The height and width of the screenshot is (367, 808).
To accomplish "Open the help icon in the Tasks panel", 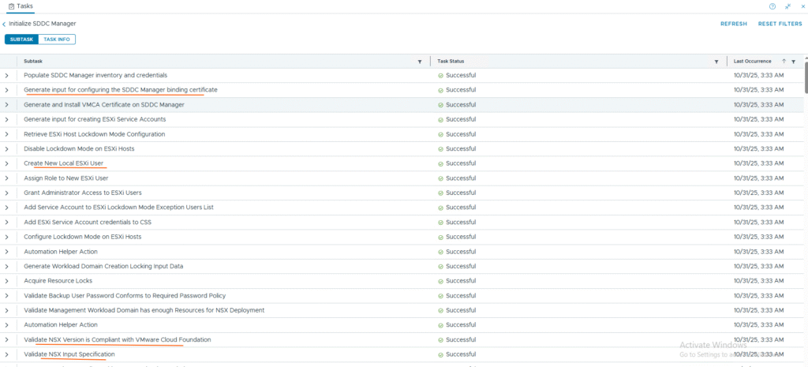I will (x=772, y=6).
